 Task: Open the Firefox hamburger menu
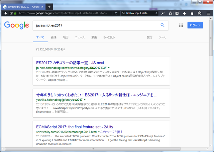208,13
